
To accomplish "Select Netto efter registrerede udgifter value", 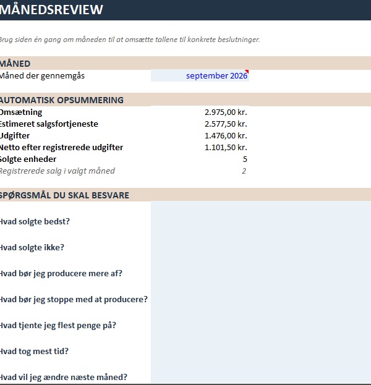I will coord(200,148).
